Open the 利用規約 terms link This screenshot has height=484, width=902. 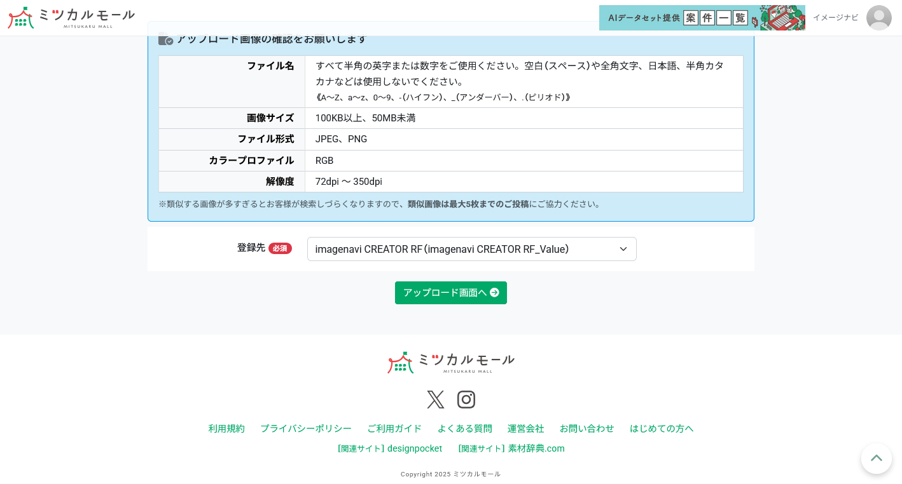(x=226, y=429)
